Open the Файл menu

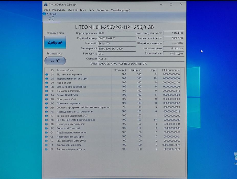coord(47,10)
